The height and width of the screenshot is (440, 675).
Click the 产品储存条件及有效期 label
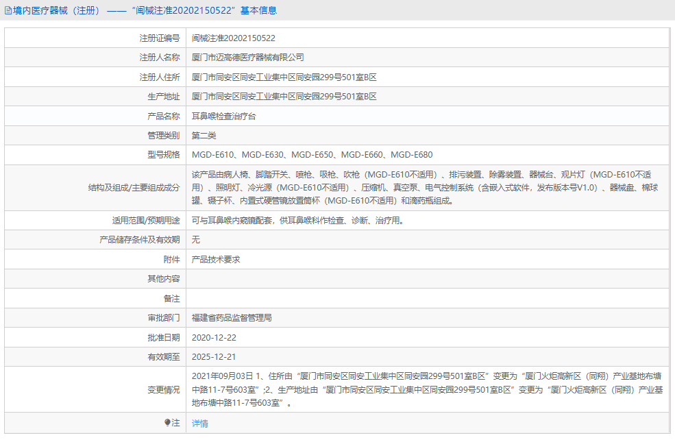(x=140, y=240)
